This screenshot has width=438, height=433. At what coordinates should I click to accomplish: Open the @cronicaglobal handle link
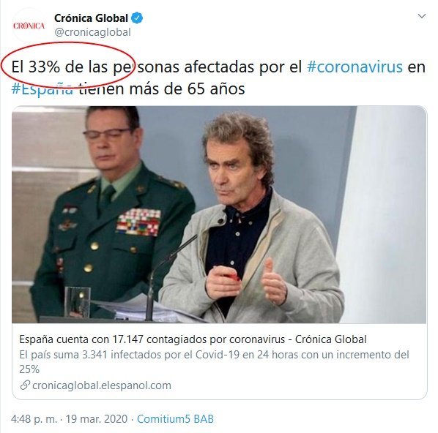click(x=92, y=32)
